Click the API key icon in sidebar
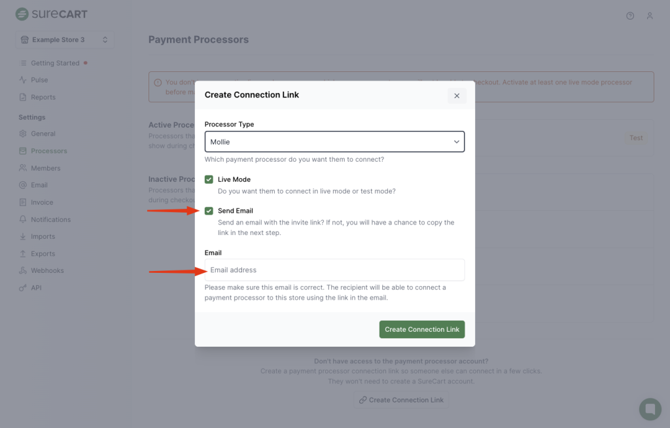 click(x=24, y=287)
